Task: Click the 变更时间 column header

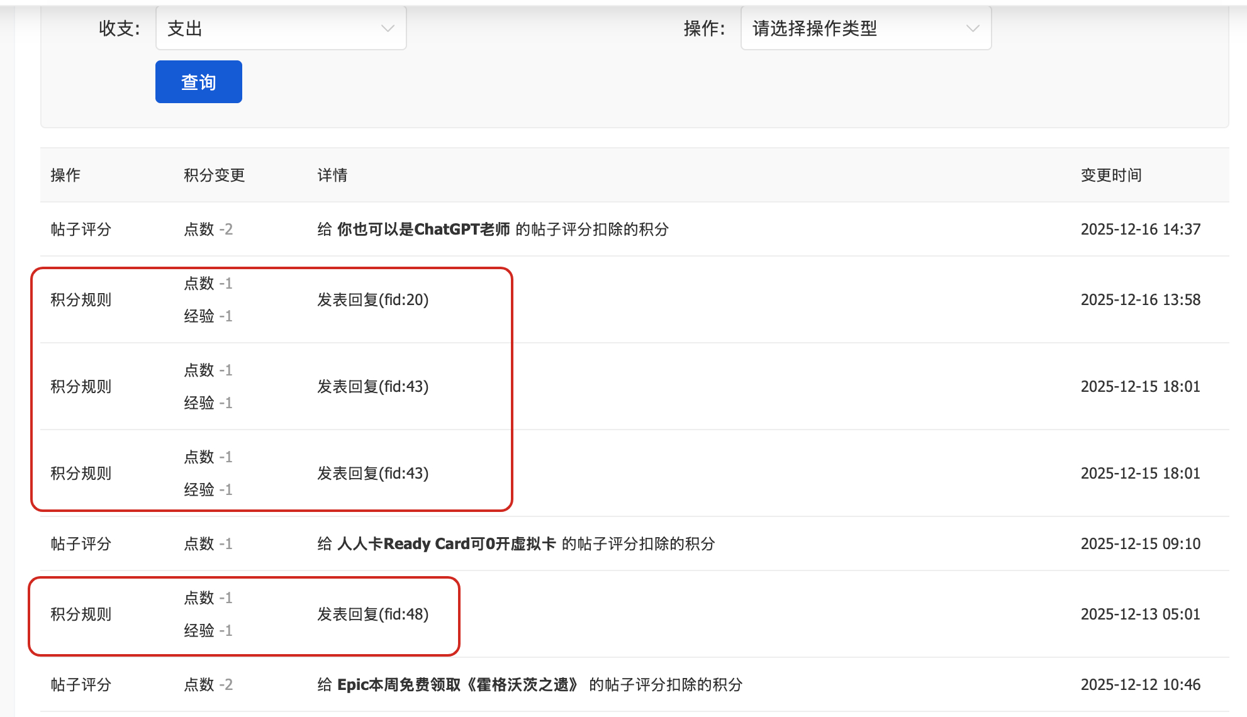Action: point(1111,175)
